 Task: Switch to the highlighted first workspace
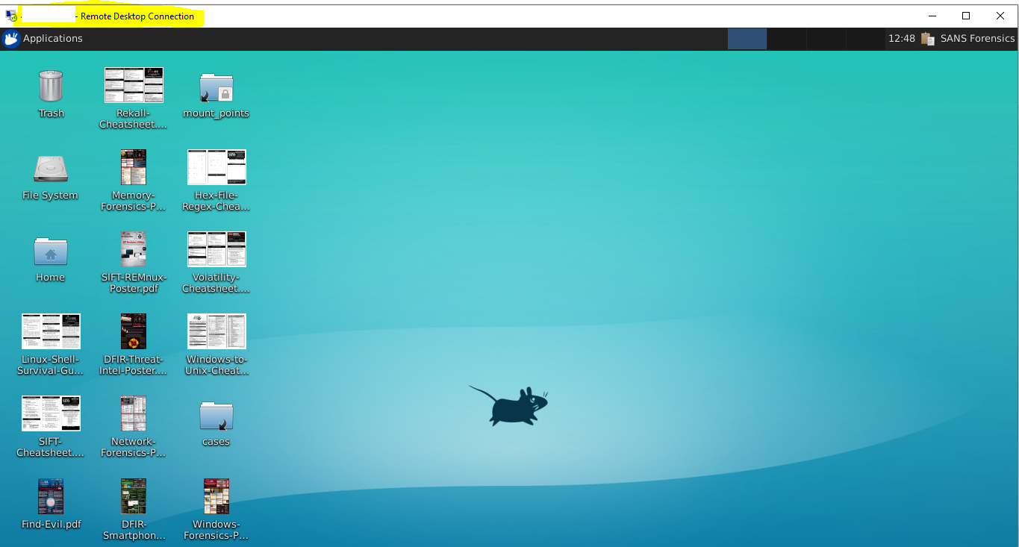click(747, 39)
